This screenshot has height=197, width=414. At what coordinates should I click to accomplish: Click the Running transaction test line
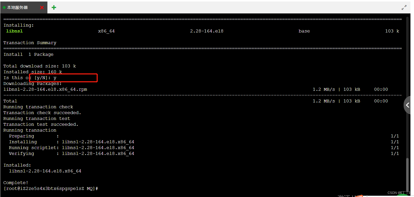click(37, 118)
